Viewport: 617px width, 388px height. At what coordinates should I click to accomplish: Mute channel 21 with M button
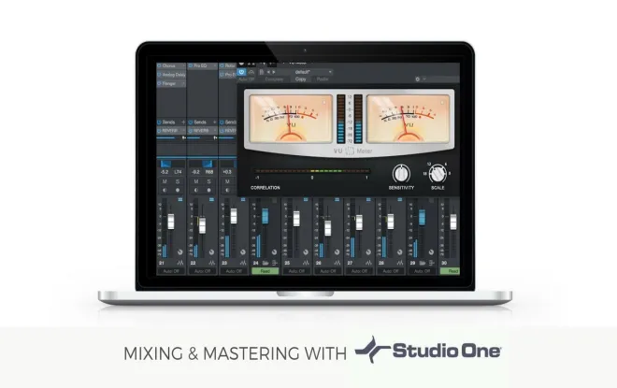[165, 181]
